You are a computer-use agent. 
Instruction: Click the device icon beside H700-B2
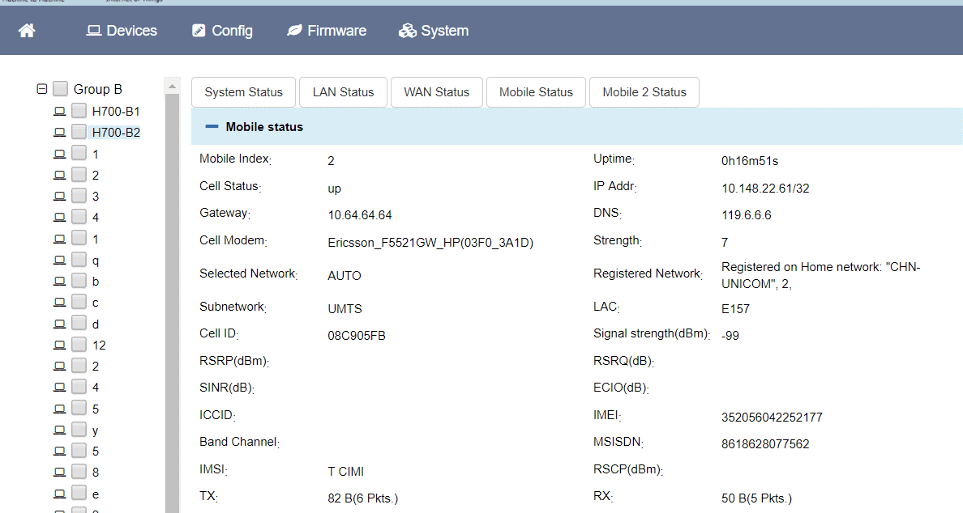click(59, 132)
